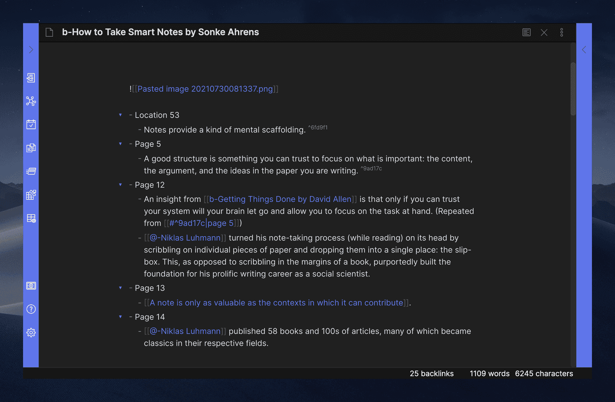Collapse the Location 53 bullet
The width and height of the screenshot is (615, 402).
(x=120, y=115)
